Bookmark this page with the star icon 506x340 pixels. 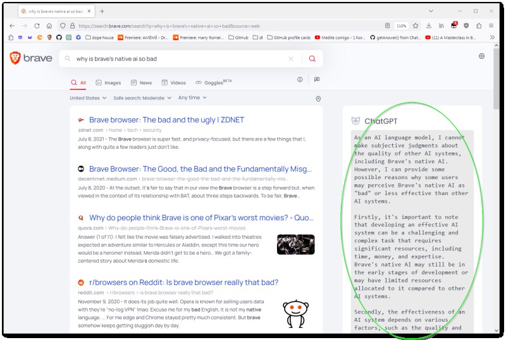click(x=416, y=26)
